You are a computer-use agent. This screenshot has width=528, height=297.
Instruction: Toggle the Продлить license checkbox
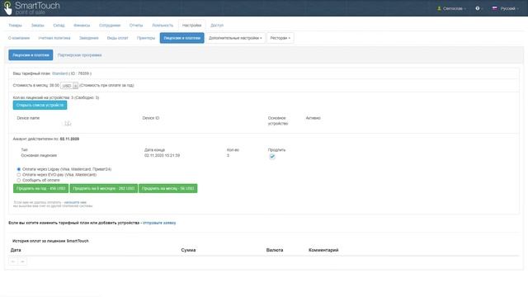coord(272,156)
